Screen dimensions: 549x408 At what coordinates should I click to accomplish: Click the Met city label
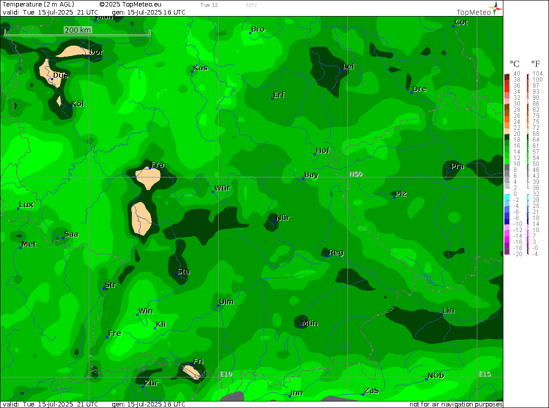point(29,244)
